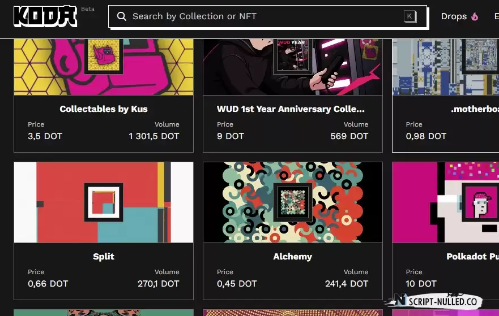Click the 241,4 DOT volume value

(347, 284)
